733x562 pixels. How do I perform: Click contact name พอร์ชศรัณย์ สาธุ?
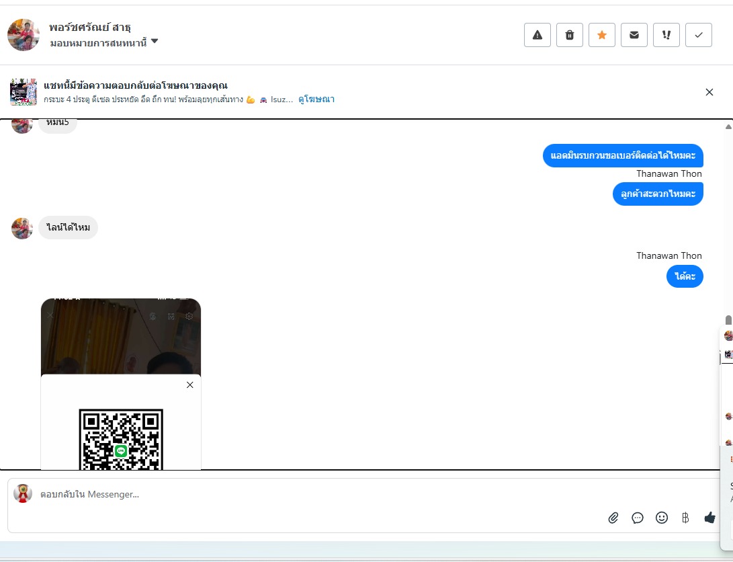click(90, 28)
